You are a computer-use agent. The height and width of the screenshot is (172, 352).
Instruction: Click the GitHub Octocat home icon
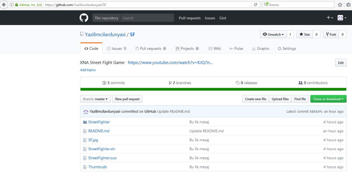tap(84, 17)
